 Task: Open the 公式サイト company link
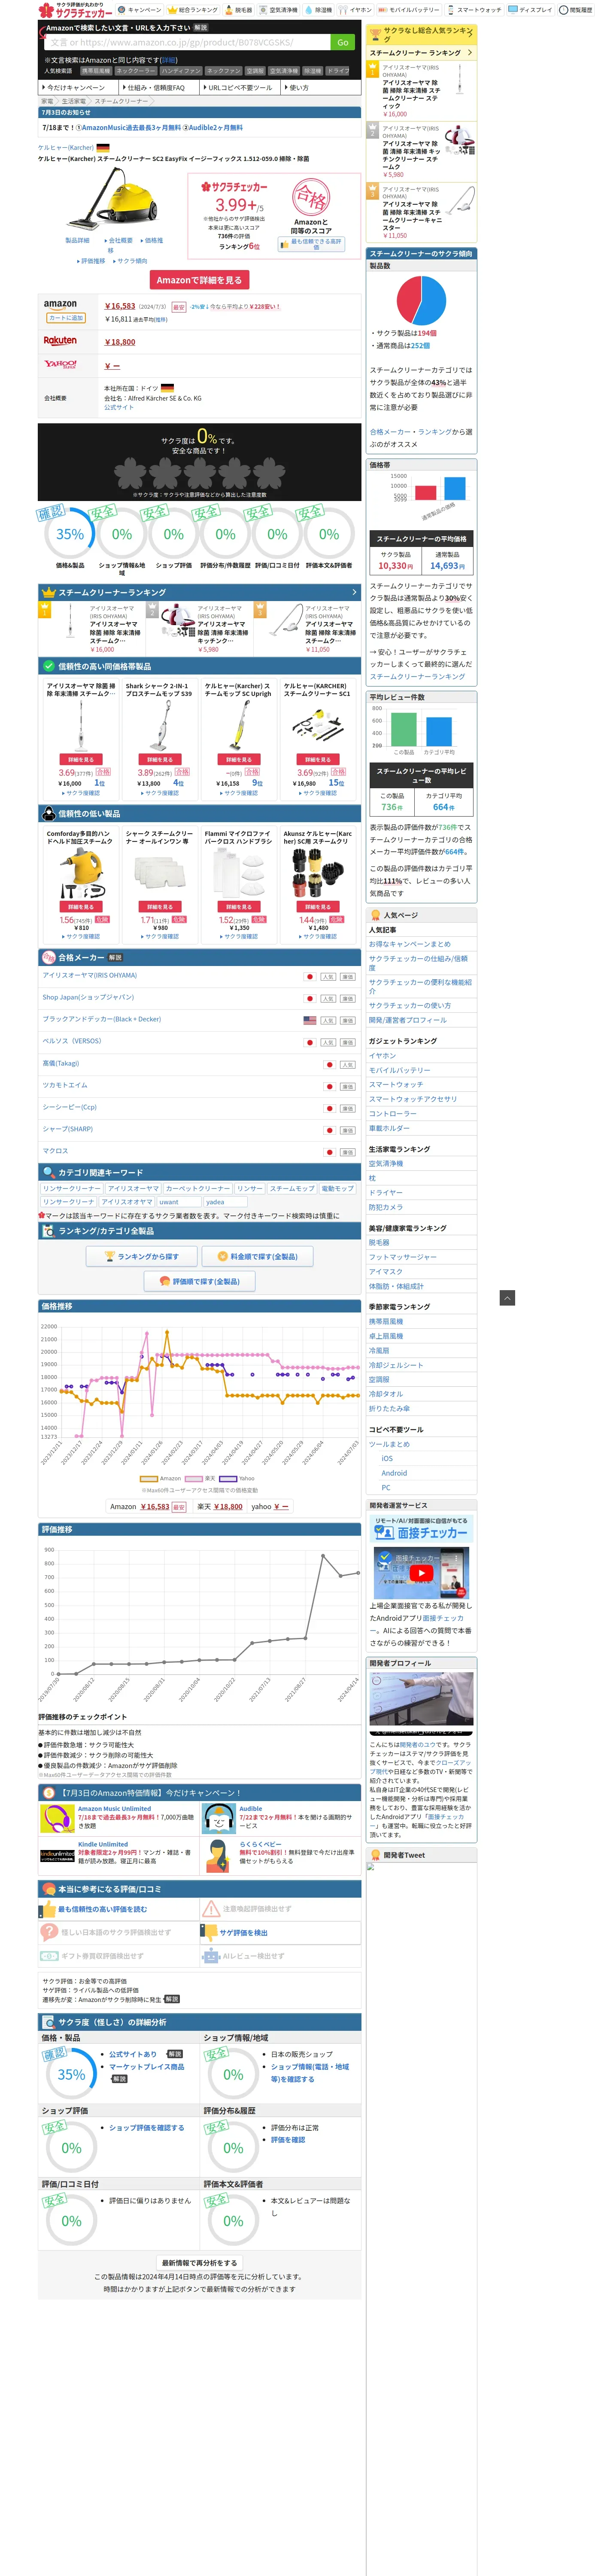click(118, 407)
